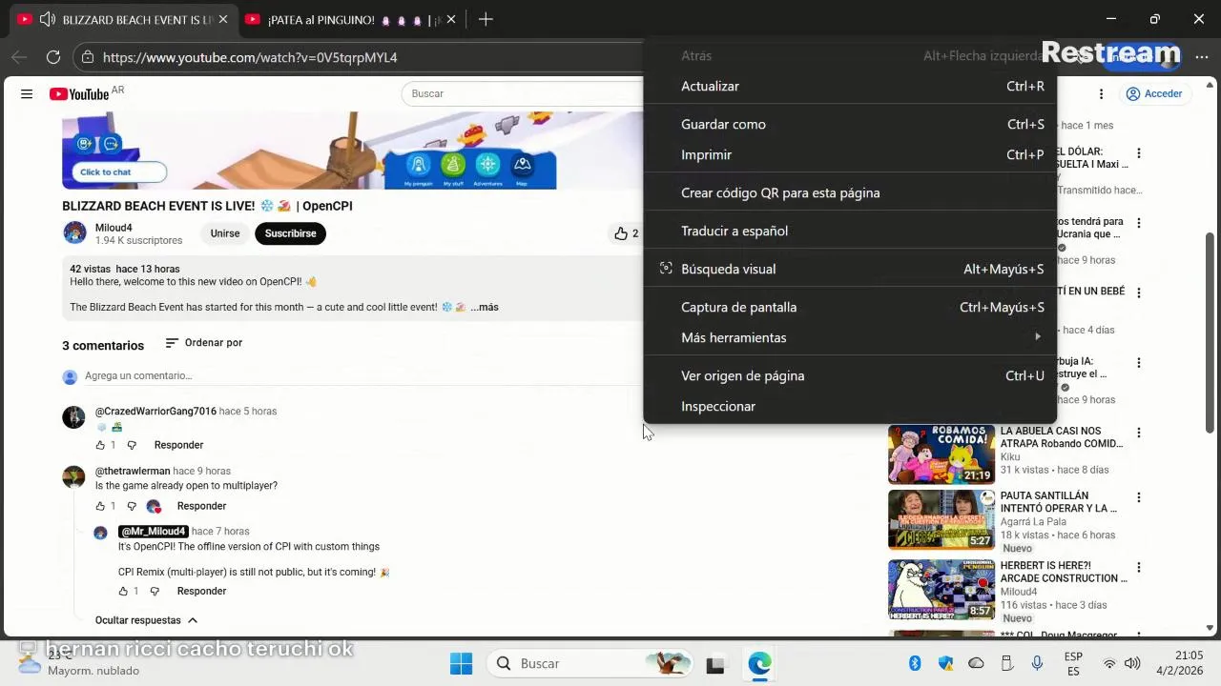
Task: Open CrazedWarriorGang7016 profile avatar
Action: [x=73, y=417]
